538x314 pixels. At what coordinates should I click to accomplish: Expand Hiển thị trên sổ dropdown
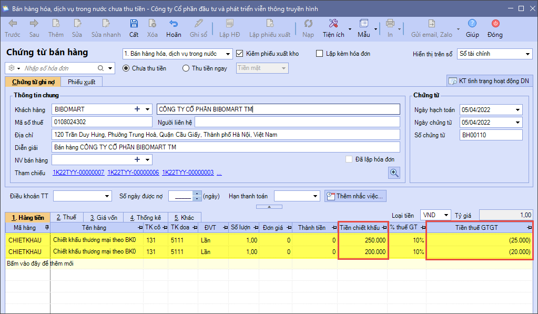[527, 54]
